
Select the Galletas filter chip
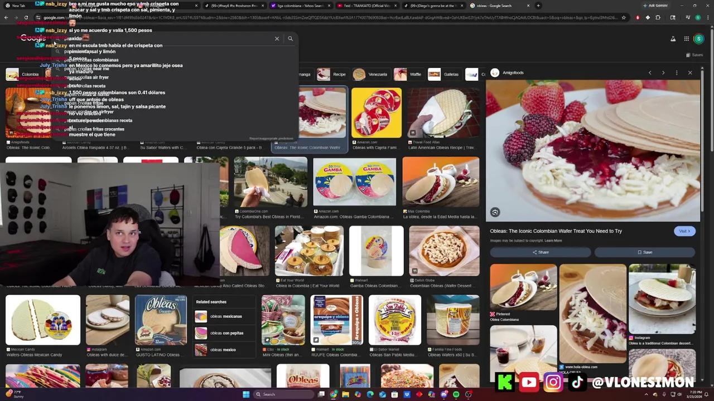point(444,74)
